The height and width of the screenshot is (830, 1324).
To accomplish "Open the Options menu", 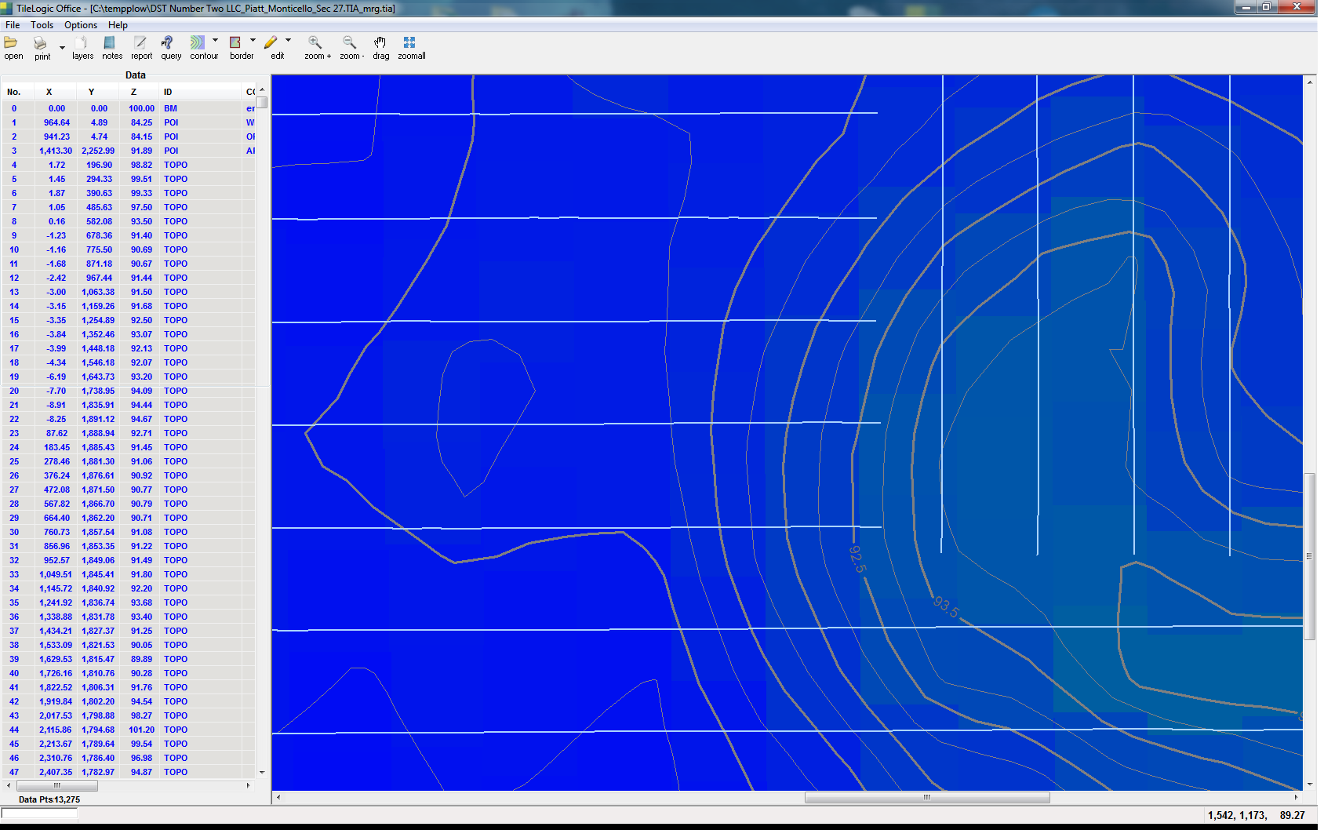I will tap(81, 25).
